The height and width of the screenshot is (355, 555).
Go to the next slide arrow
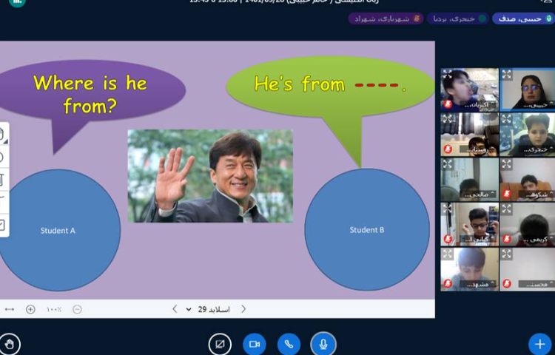[243, 309]
